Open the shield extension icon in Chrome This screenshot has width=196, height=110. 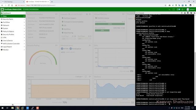pyautogui.click(x=176, y=5)
